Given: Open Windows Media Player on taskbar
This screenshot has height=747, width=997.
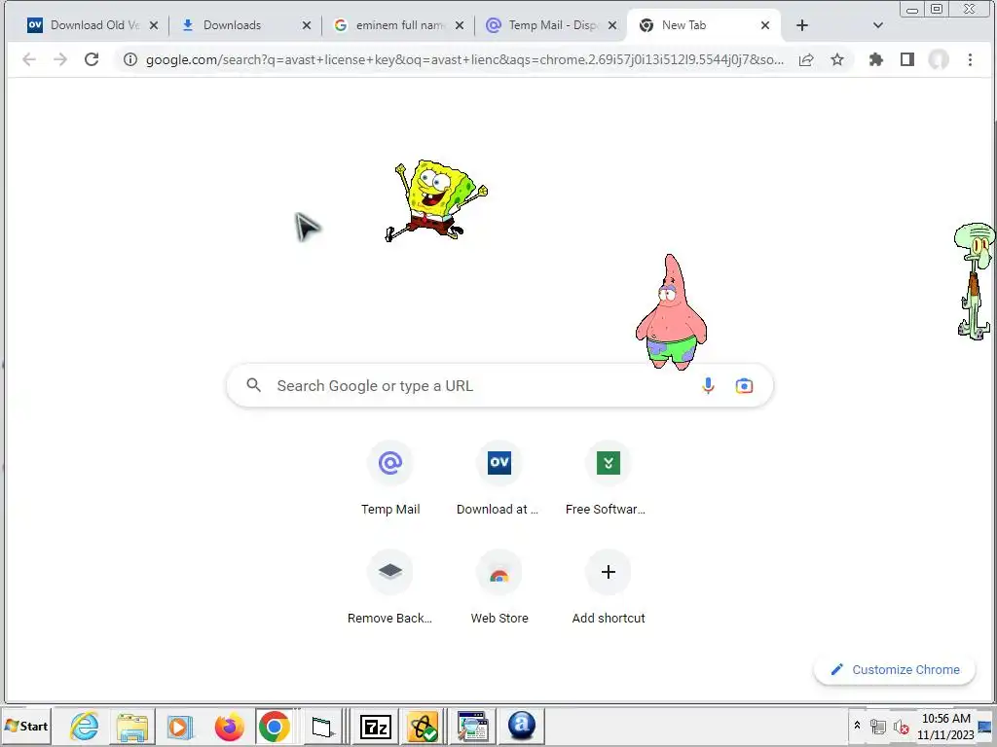Looking at the screenshot, I should click(x=180, y=726).
